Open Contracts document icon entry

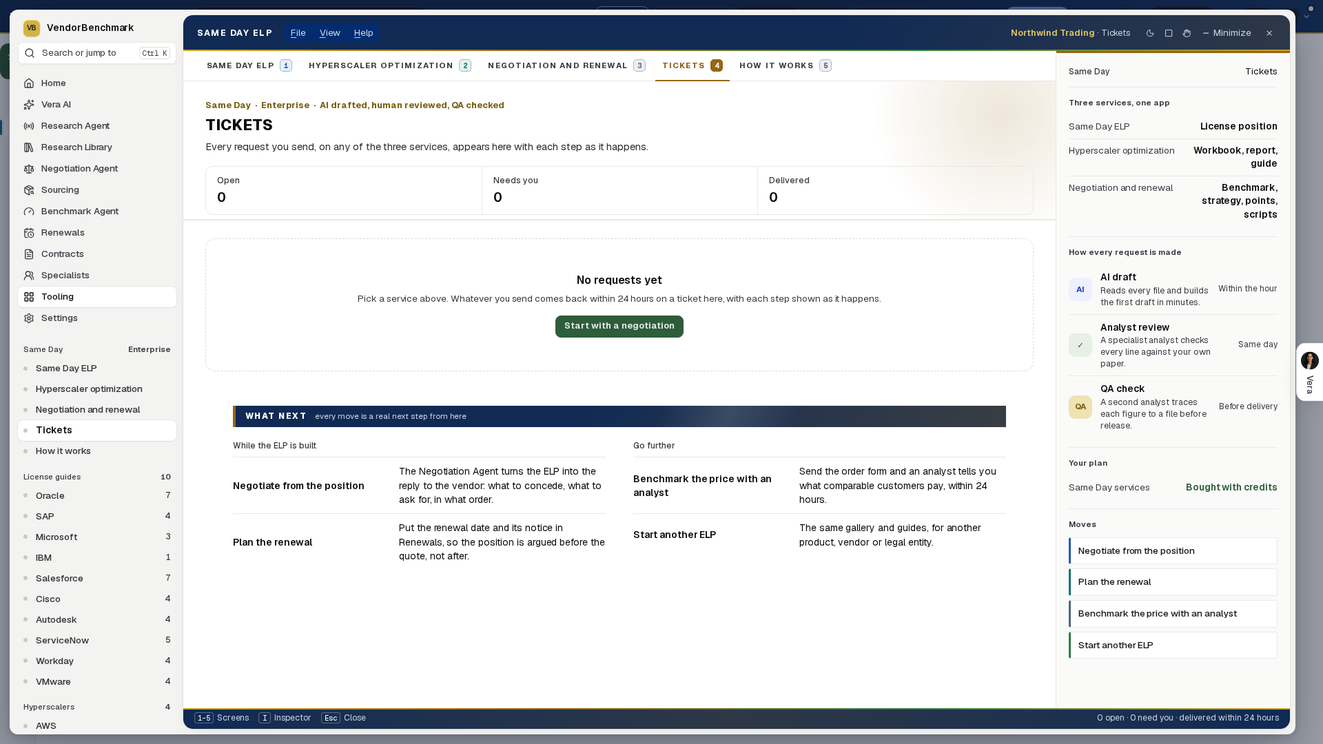[96, 254]
